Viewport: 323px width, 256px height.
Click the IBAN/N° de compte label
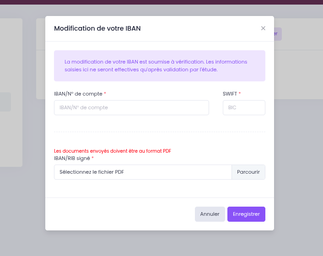click(x=78, y=94)
